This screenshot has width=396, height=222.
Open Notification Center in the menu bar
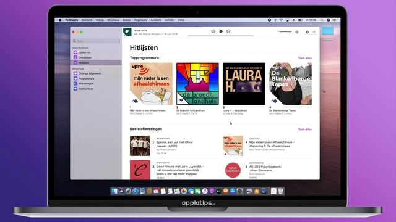334,20
